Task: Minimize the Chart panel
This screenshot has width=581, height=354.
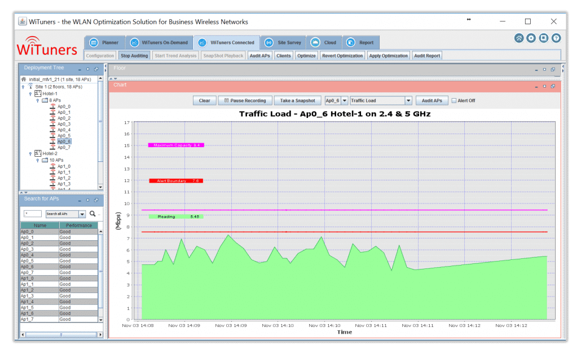Action: pyautogui.click(x=536, y=86)
